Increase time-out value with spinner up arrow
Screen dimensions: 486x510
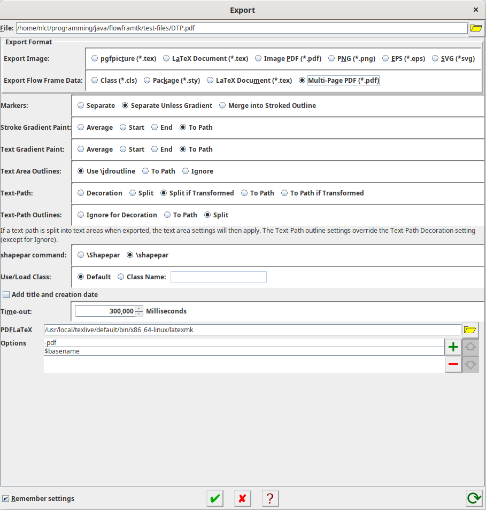coord(139,308)
